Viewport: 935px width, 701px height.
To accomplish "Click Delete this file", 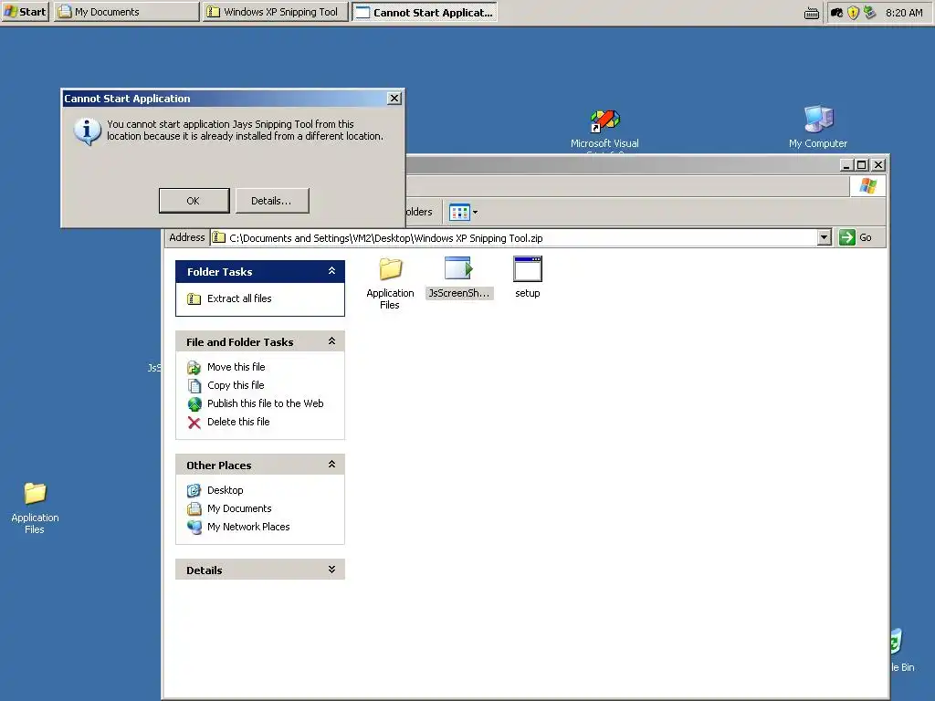I will pos(238,422).
